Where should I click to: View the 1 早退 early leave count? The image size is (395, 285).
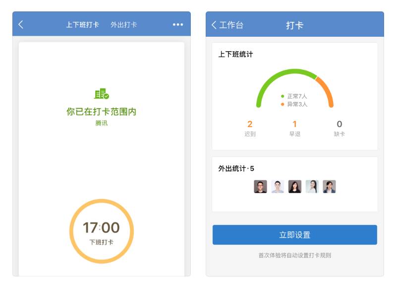[x=295, y=128]
